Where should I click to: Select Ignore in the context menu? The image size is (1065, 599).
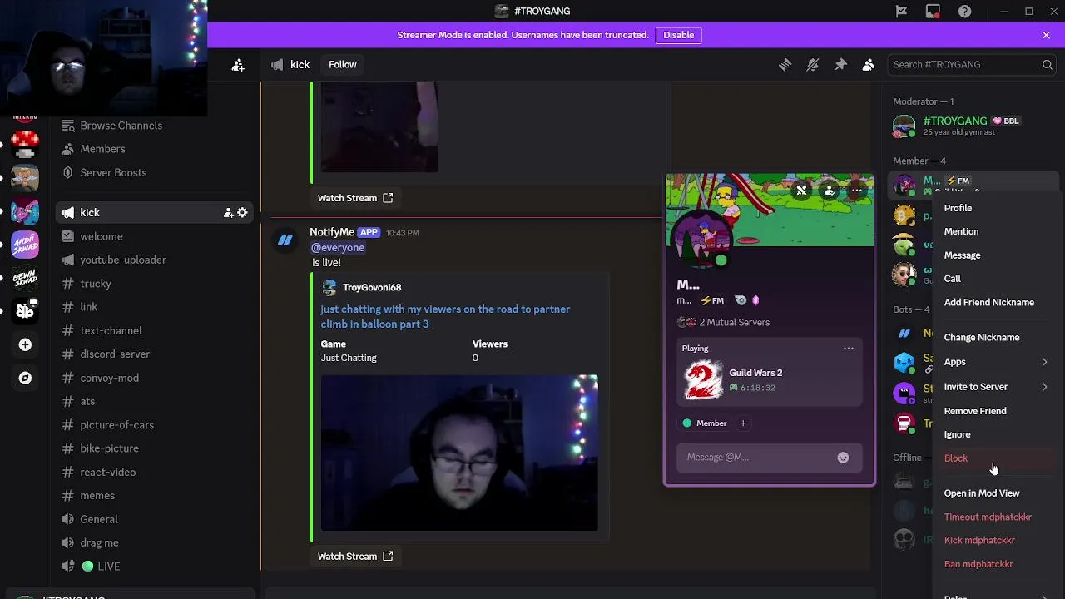[996, 434]
